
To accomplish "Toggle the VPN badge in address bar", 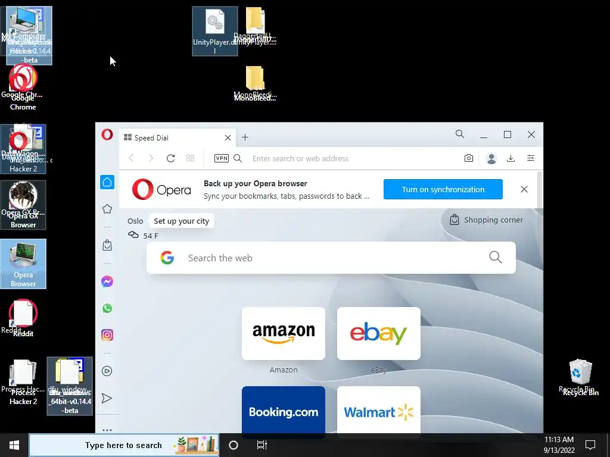I will (x=222, y=158).
